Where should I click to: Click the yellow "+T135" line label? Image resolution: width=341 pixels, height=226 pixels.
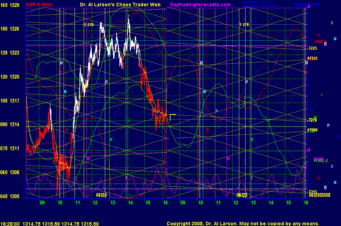[312, 58]
